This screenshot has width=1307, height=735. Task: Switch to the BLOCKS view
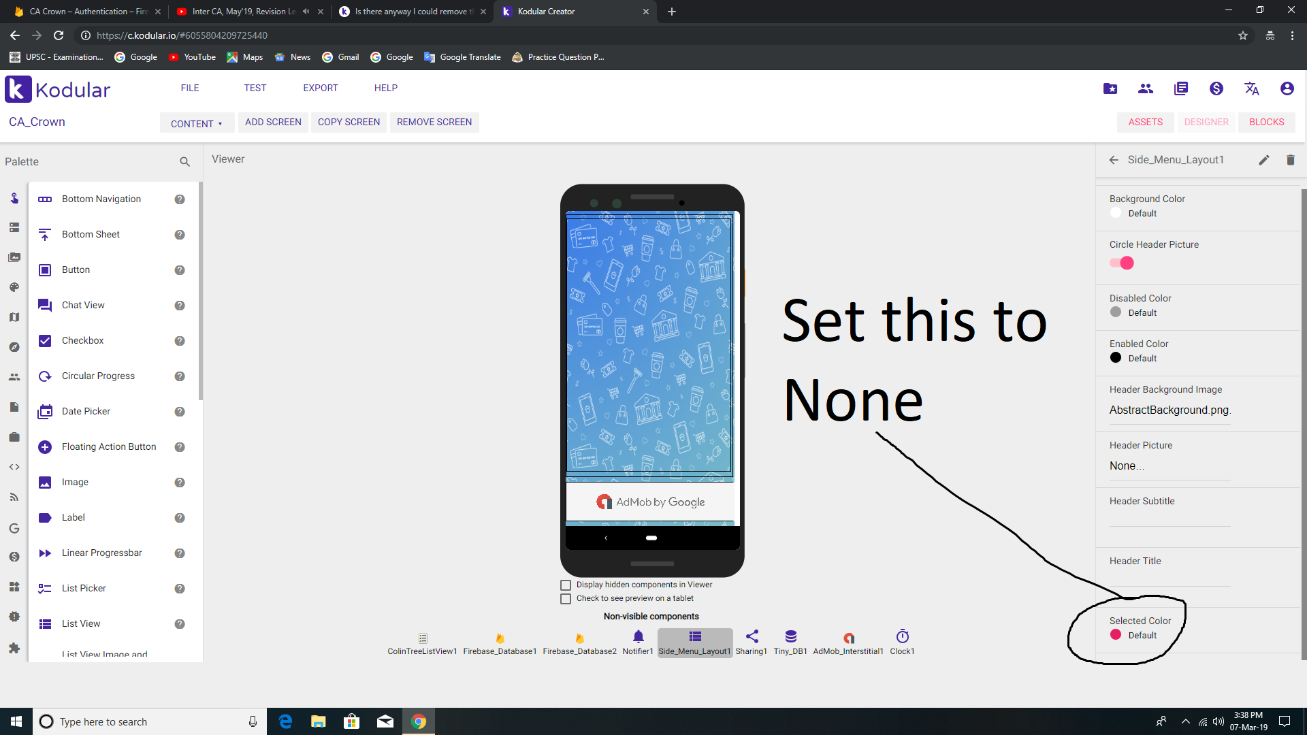(x=1266, y=122)
